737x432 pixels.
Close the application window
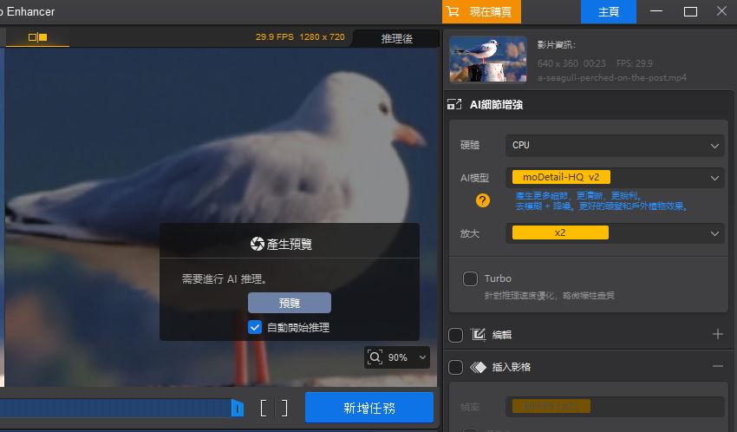pyautogui.click(x=721, y=10)
